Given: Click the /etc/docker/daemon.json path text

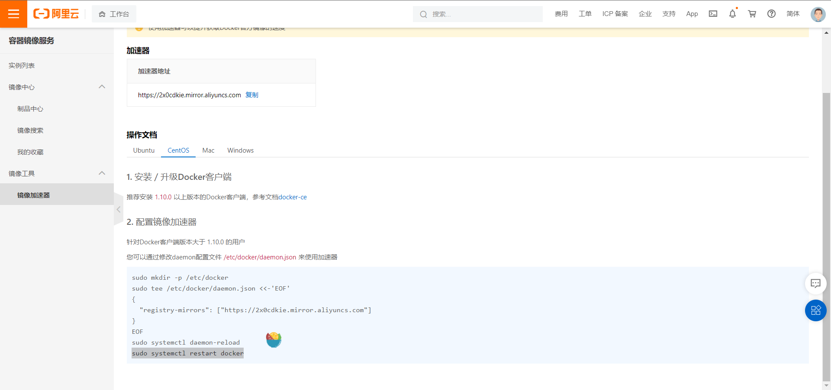Looking at the screenshot, I should pyautogui.click(x=260, y=257).
